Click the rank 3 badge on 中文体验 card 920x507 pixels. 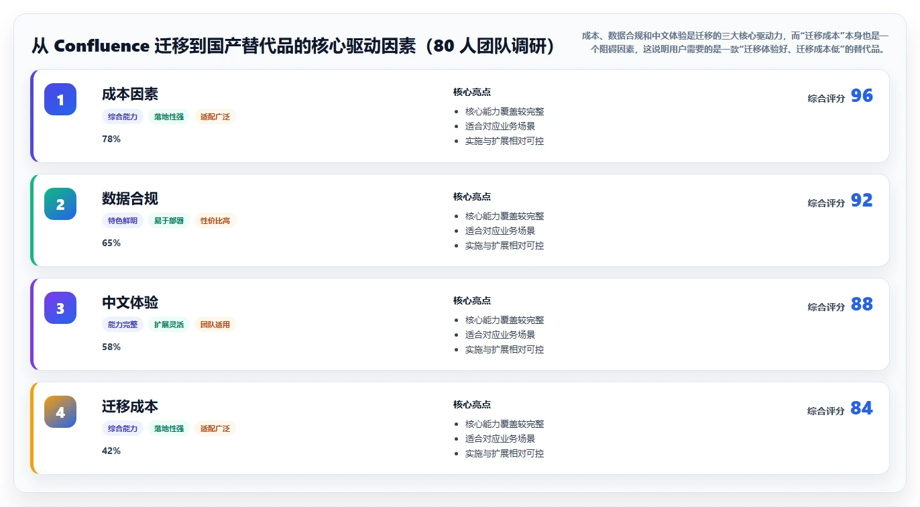click(60, 308)
